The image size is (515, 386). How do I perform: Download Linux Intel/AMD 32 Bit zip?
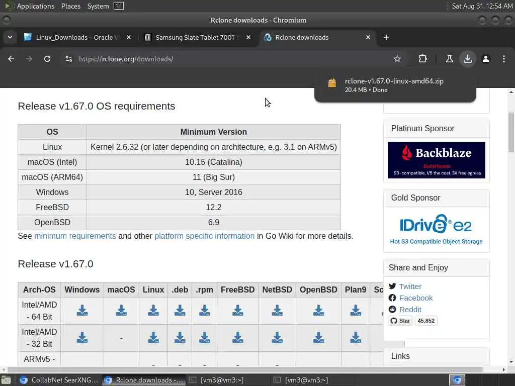(x=153, y=338)
